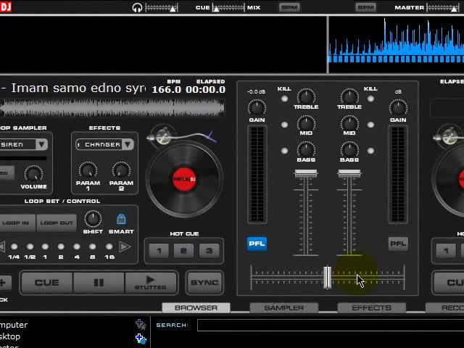
Task: Click the left deck vinyl turntable
Action: tap(184, 179)
